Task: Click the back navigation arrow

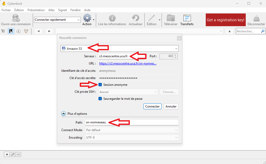Action: tap(38, 31)
